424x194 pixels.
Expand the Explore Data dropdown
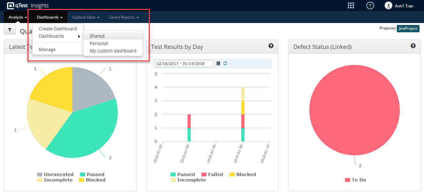[x=86, y=17]
